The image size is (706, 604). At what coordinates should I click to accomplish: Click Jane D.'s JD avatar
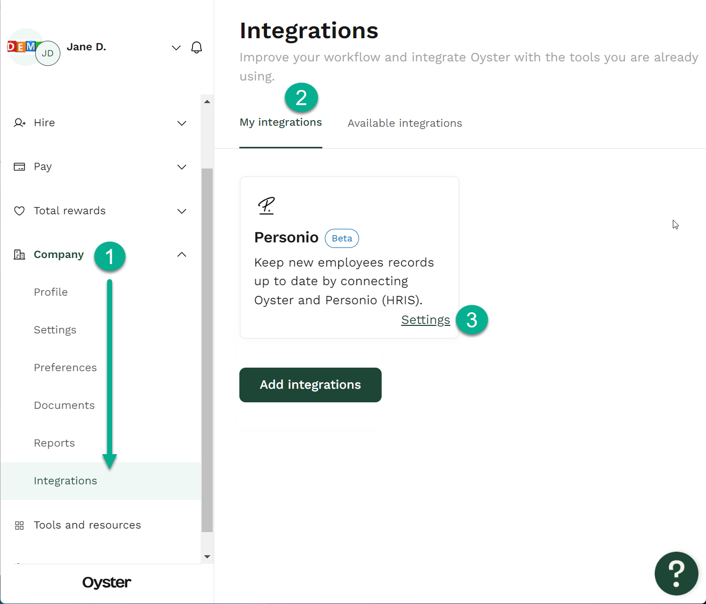pos(48,53)
